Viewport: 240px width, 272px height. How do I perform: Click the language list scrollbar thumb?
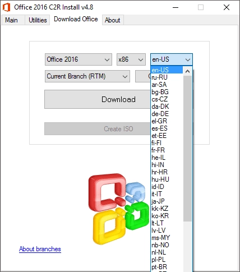pos(187,149)
